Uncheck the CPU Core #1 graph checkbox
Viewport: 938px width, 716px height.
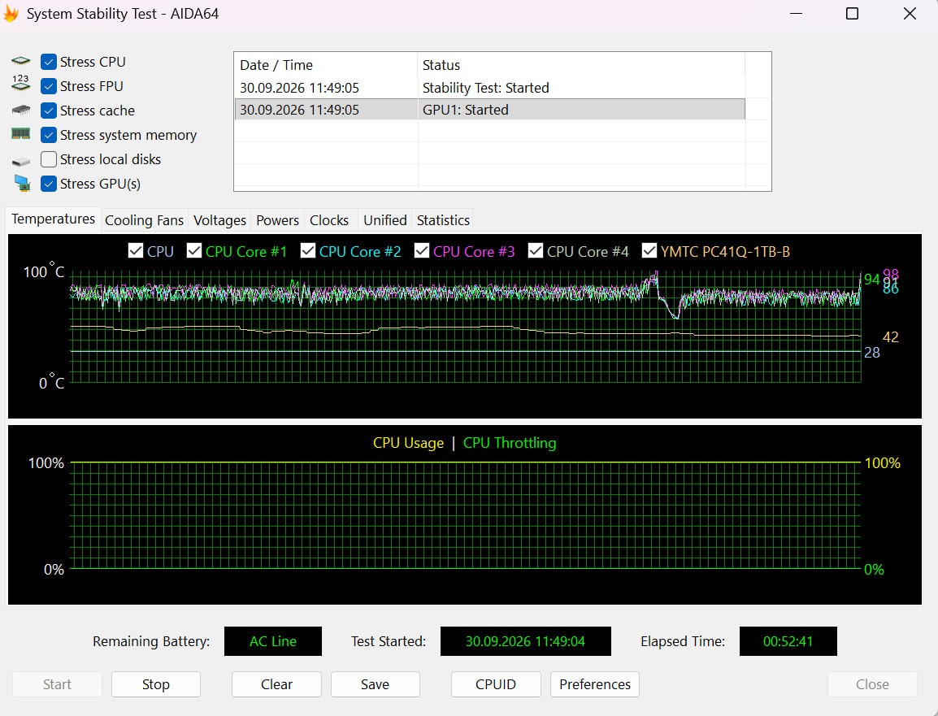194,250
